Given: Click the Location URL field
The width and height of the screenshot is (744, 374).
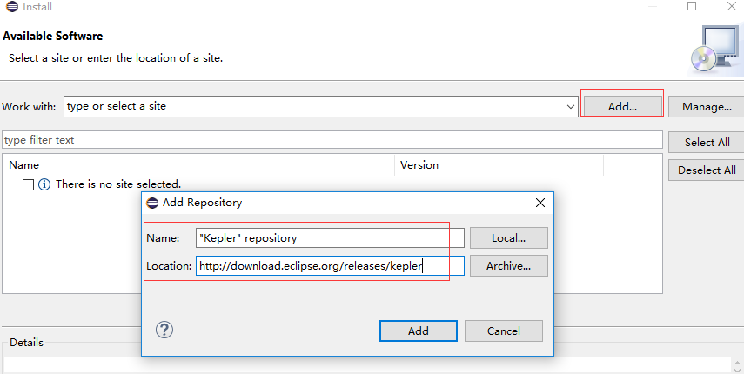Looking at the screenshot, I should point(330,266).
